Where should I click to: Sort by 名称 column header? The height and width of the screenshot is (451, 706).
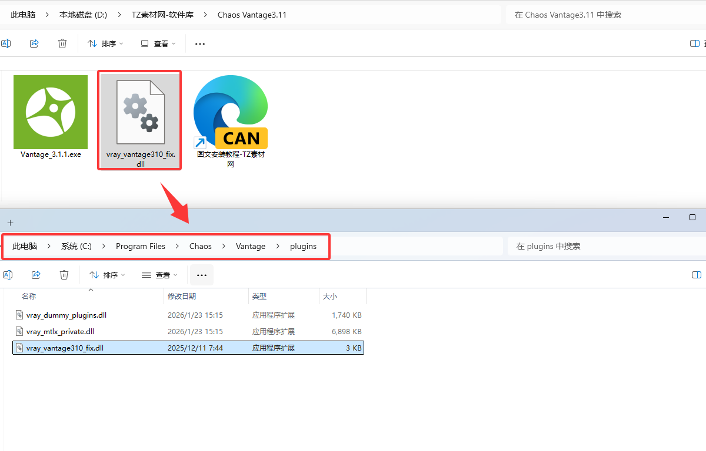[x=29, y=297]
